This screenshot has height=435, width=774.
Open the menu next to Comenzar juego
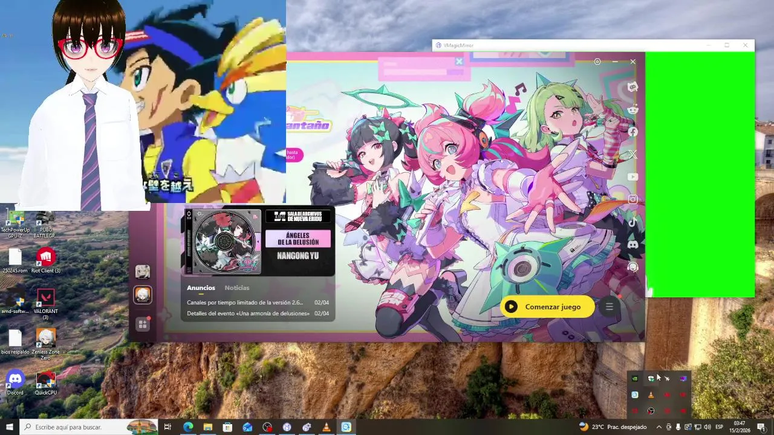[x=610, y=306]
